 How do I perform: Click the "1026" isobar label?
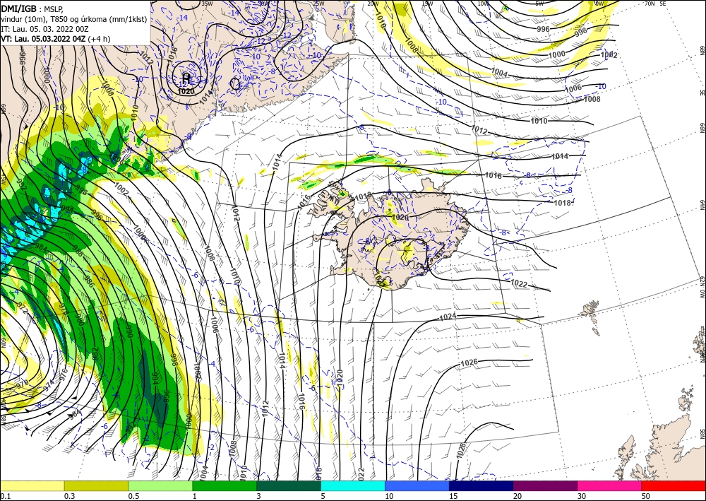pos(469,363)
